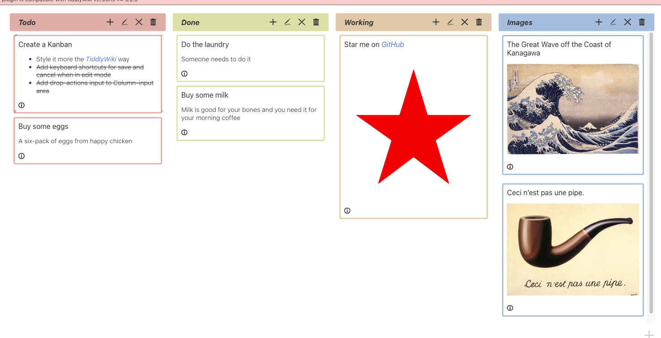Add a new card to Done column
The height and width of the screenshot is (338, 661).
(273, 22)
